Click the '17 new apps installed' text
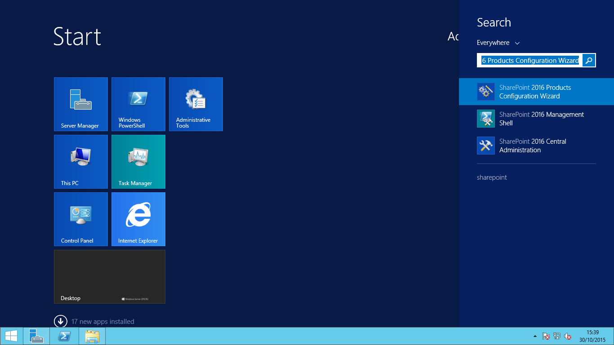 click(103, 322)
